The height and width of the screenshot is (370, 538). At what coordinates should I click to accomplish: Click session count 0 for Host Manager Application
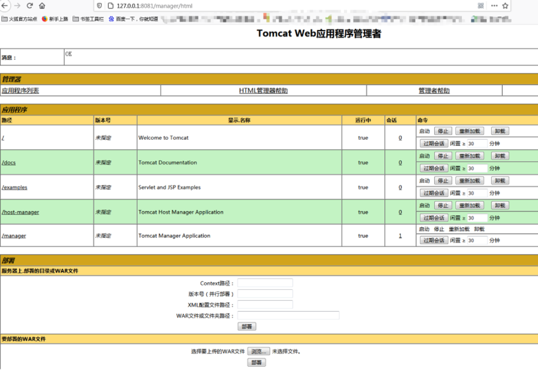400,213
